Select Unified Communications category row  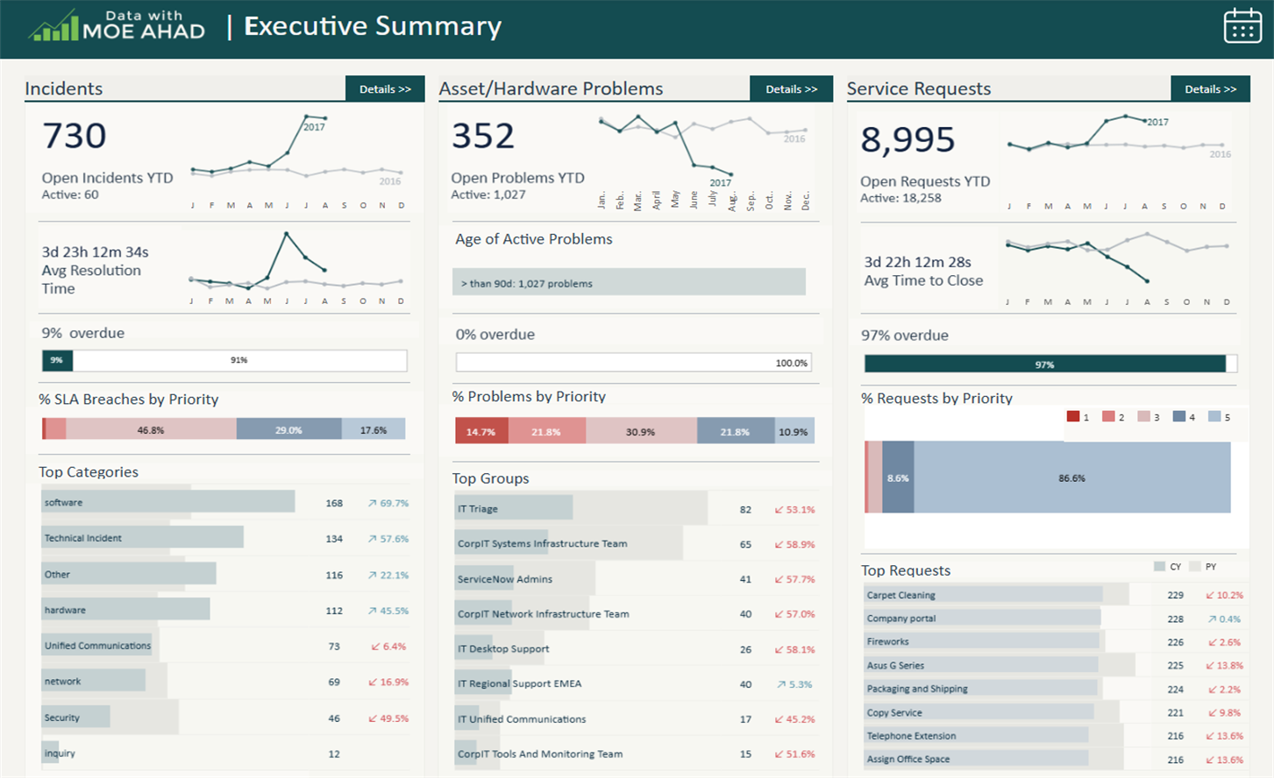(225, 646)
